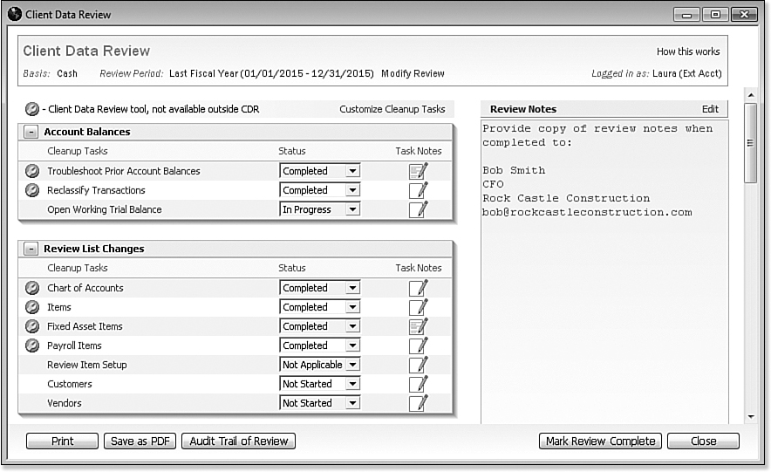Click the Close button at bottom
The image size is (771, 472).
click(x=703, y=441)
